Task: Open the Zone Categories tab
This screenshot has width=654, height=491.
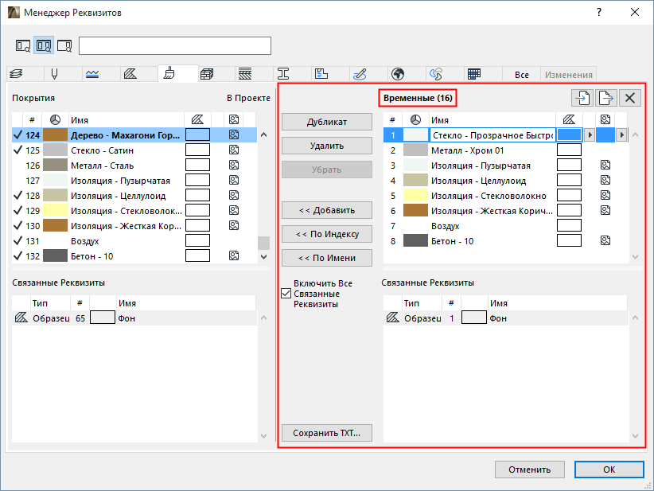Action: [x=321, y=74]
